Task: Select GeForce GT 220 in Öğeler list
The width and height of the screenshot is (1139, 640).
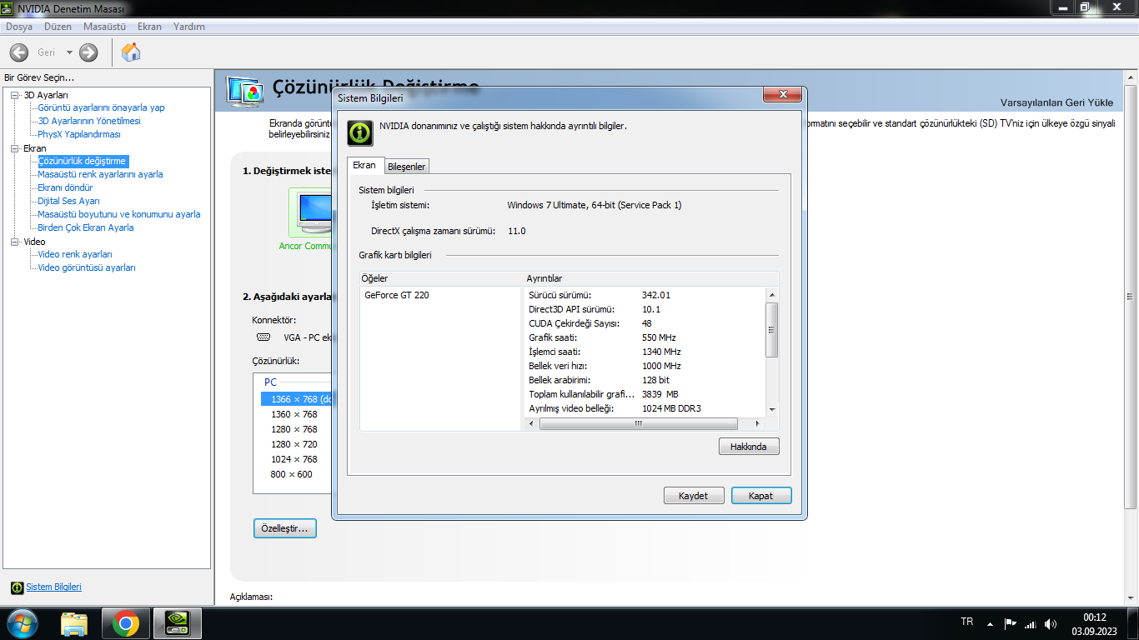Action: click(x=397, y=295)
